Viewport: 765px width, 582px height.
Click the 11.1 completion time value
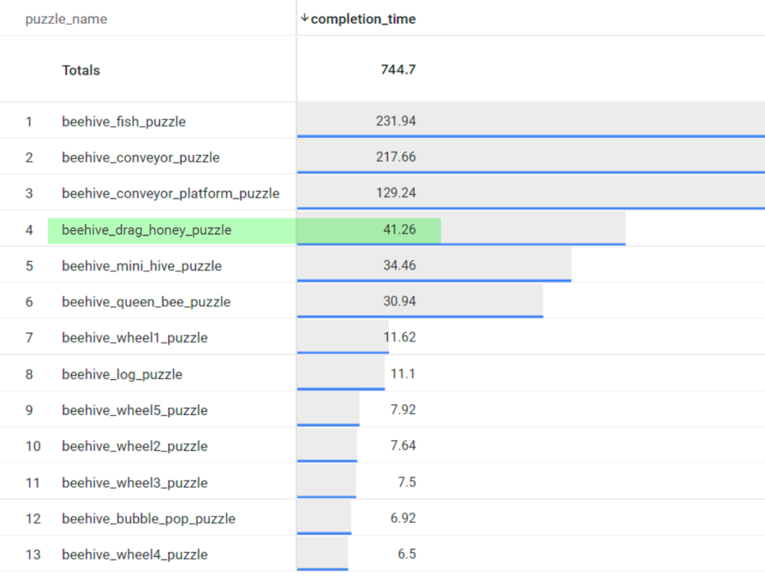[403, 374]
